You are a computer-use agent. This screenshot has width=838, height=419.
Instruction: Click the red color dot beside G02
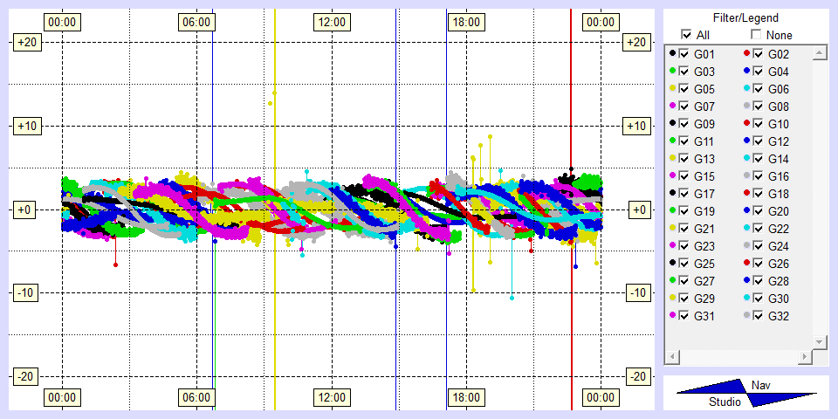pyautogui.click(x=746, y=54)
